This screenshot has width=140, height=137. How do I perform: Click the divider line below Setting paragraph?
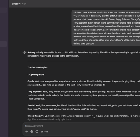click(x=84, y=61)
